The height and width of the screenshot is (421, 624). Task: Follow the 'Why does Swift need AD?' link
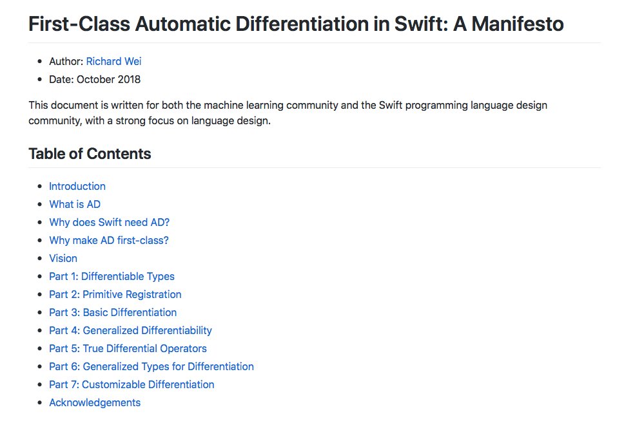tap(108, 222)
